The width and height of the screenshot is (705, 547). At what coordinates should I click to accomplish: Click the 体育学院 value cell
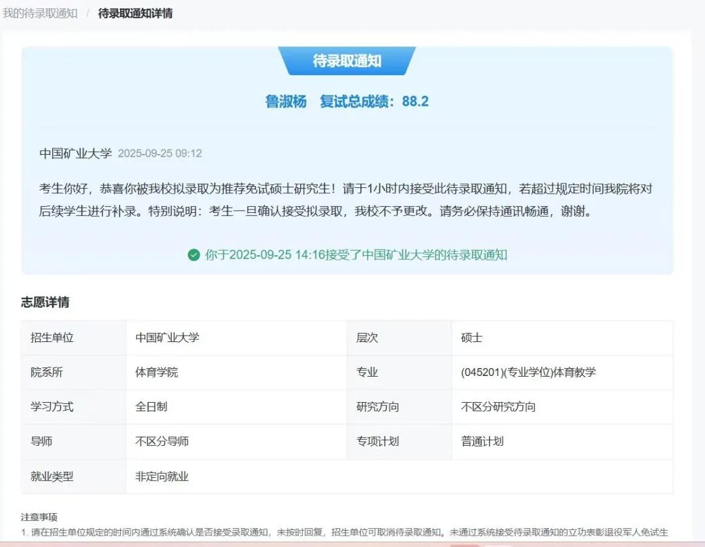pyautogui.click(x=236, y=372)
